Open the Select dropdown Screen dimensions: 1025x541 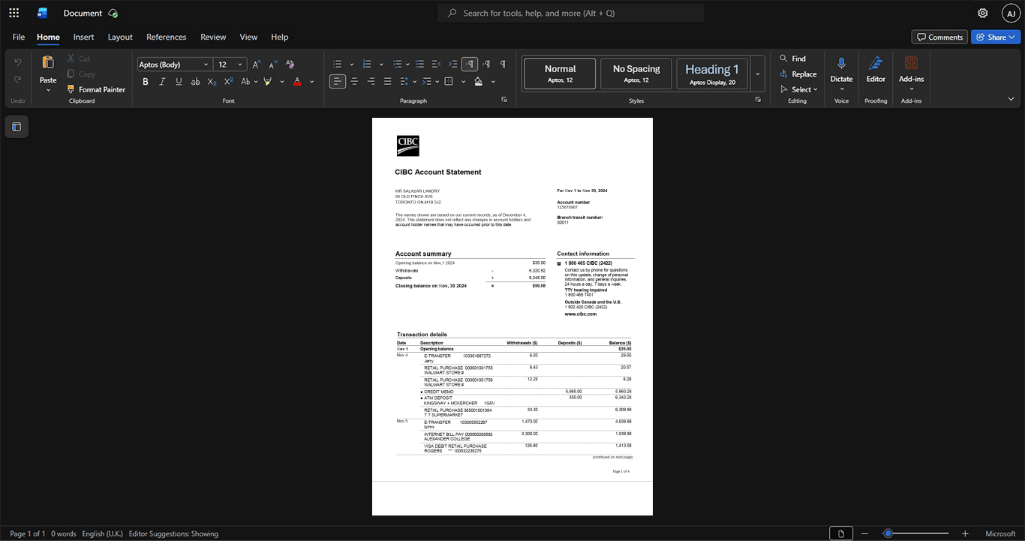(x=799, y=89)
